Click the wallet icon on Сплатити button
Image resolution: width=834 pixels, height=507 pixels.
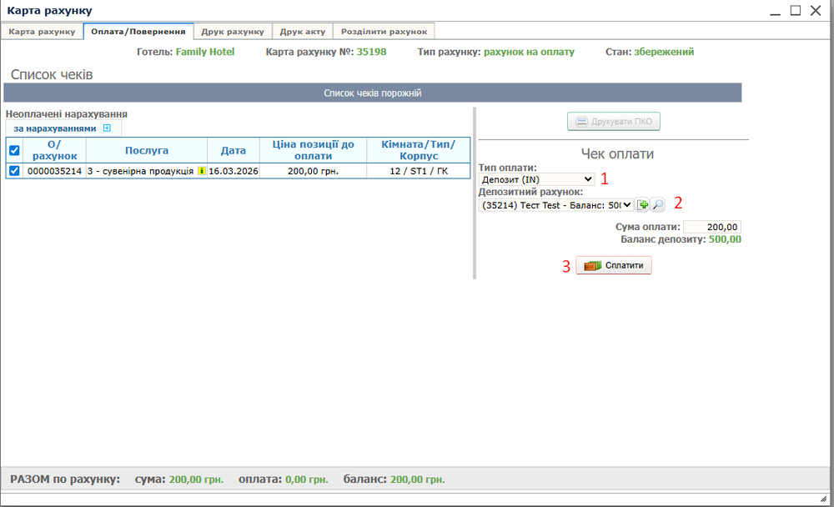[x=592, y=266]
